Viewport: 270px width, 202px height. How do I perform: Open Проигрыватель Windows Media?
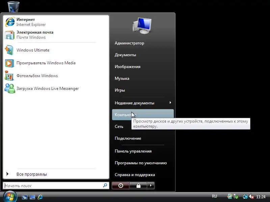56,63
